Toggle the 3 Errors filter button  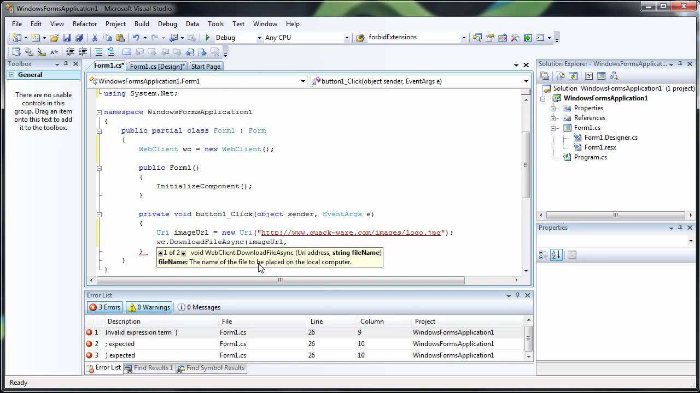(105, 307)
